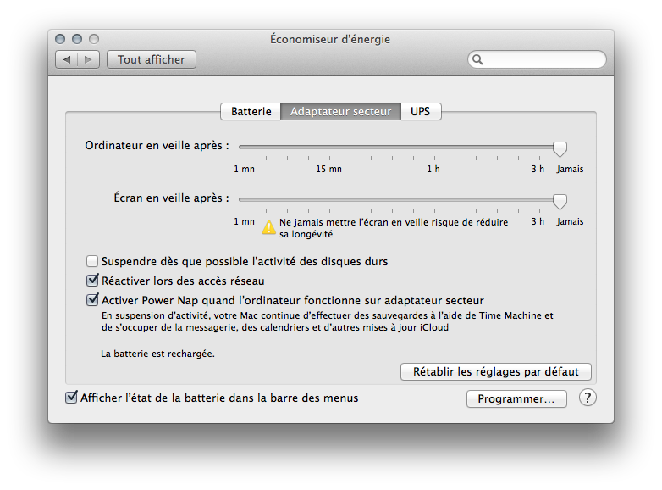The image size is (662, 490).
Task: Uncheck Réactiver lors des accès réseau
Action: click(x=92, y=281)
